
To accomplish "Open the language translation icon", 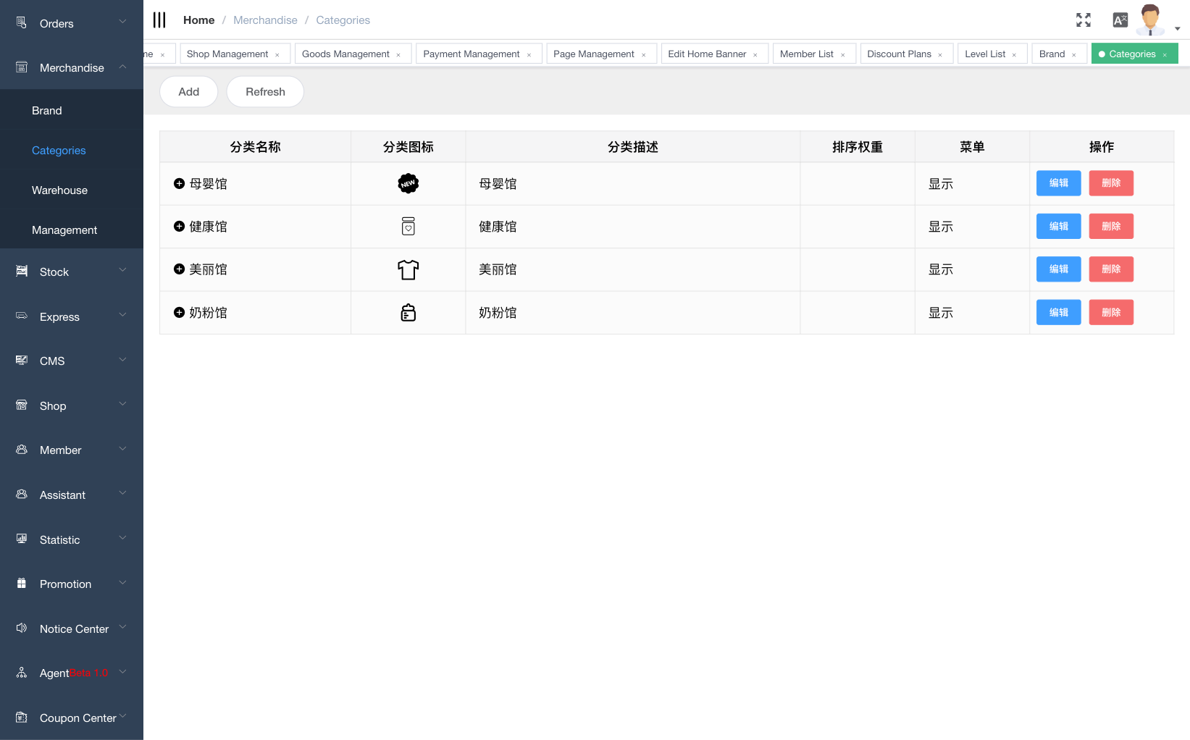I will click(x=1120, y=20).
